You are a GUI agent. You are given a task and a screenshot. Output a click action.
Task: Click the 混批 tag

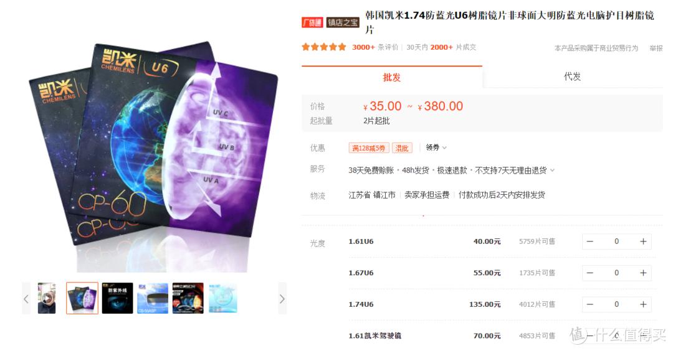tap(402, 148)
